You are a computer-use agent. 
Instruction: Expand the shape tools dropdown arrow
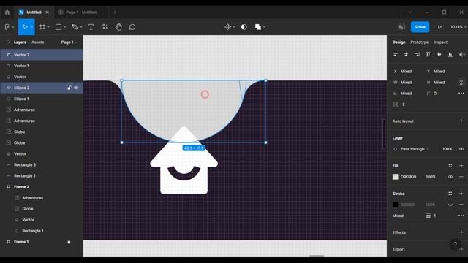click(x=64, y=27)
